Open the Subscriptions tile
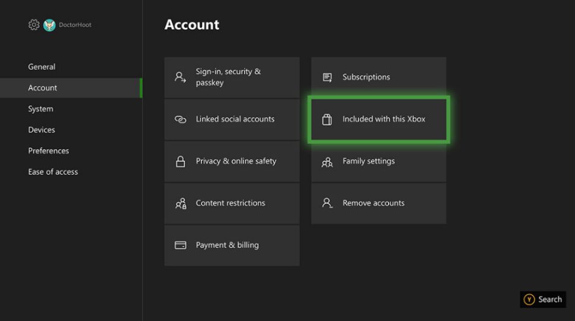The image size is (575, 321). pos(378,77)
